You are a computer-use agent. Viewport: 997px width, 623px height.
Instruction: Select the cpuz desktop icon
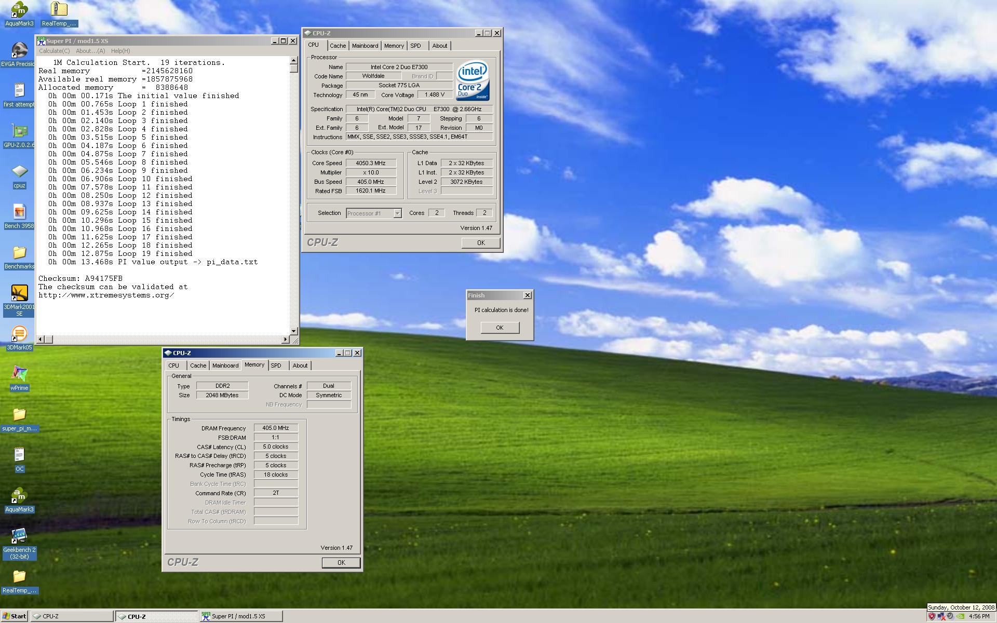(19, 171)
